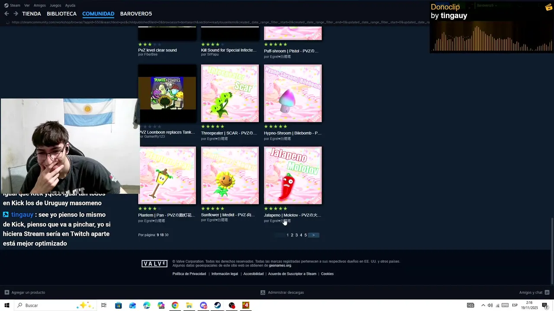Open Administrar descargas
The height and width of the screenshot is (311, 554).
pos(282,292)
